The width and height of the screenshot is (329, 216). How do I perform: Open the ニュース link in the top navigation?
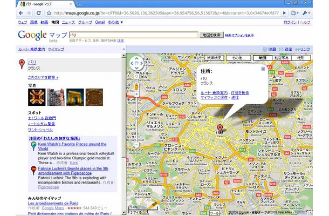[68, 22]
